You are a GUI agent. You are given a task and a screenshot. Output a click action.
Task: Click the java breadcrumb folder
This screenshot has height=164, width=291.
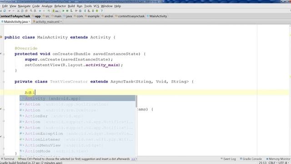68,16
